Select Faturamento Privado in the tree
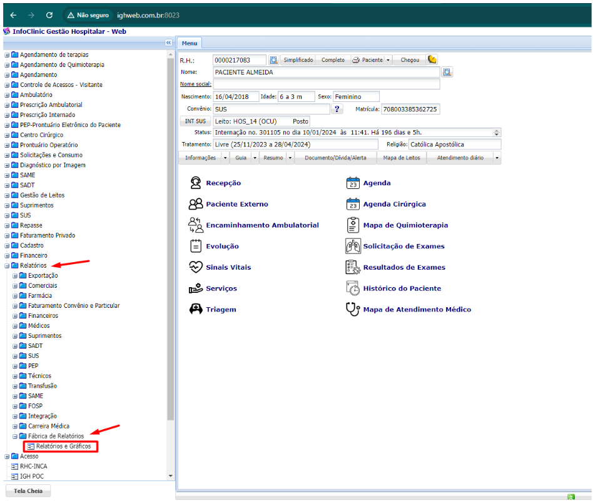 point(48,235)
